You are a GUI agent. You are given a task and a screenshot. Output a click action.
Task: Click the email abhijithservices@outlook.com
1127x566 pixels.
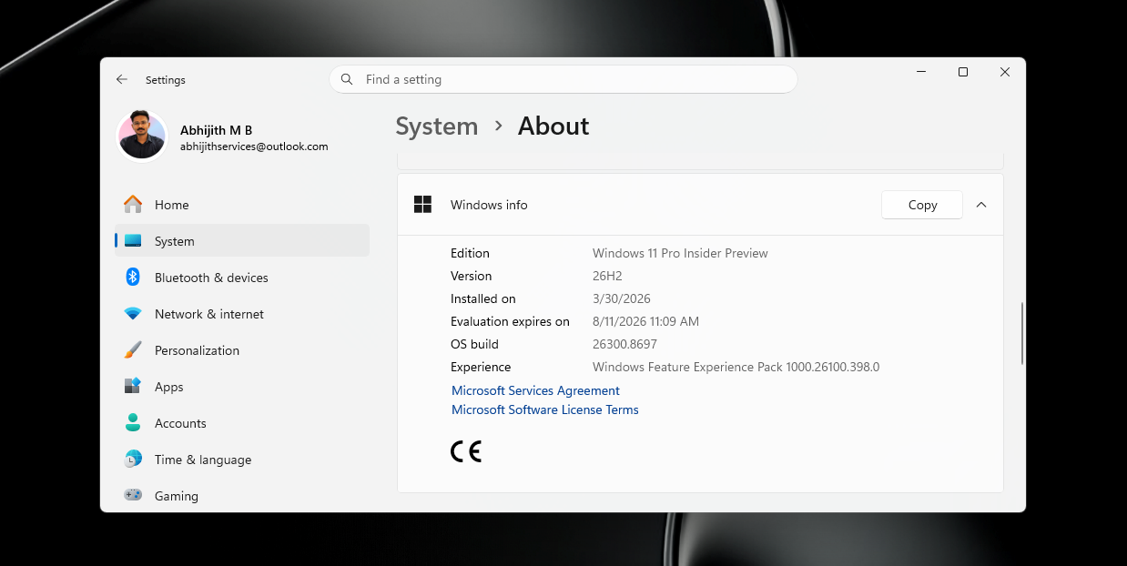point(254,147)
